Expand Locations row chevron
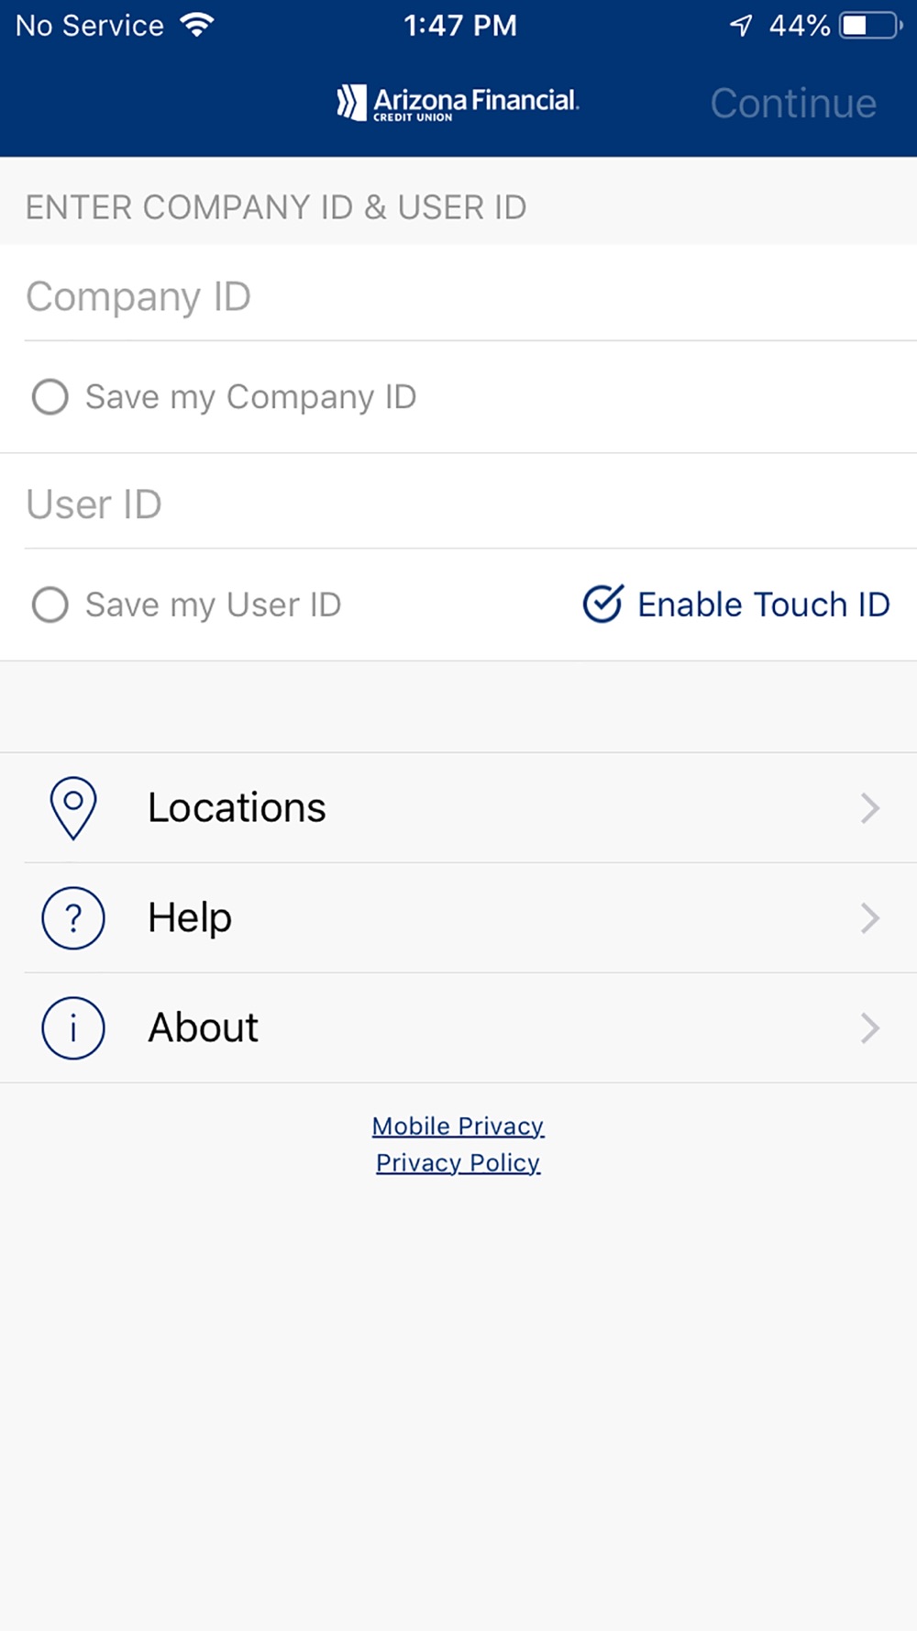The width and height of the screenshot is (917, 1631). (x=869, y=808)
